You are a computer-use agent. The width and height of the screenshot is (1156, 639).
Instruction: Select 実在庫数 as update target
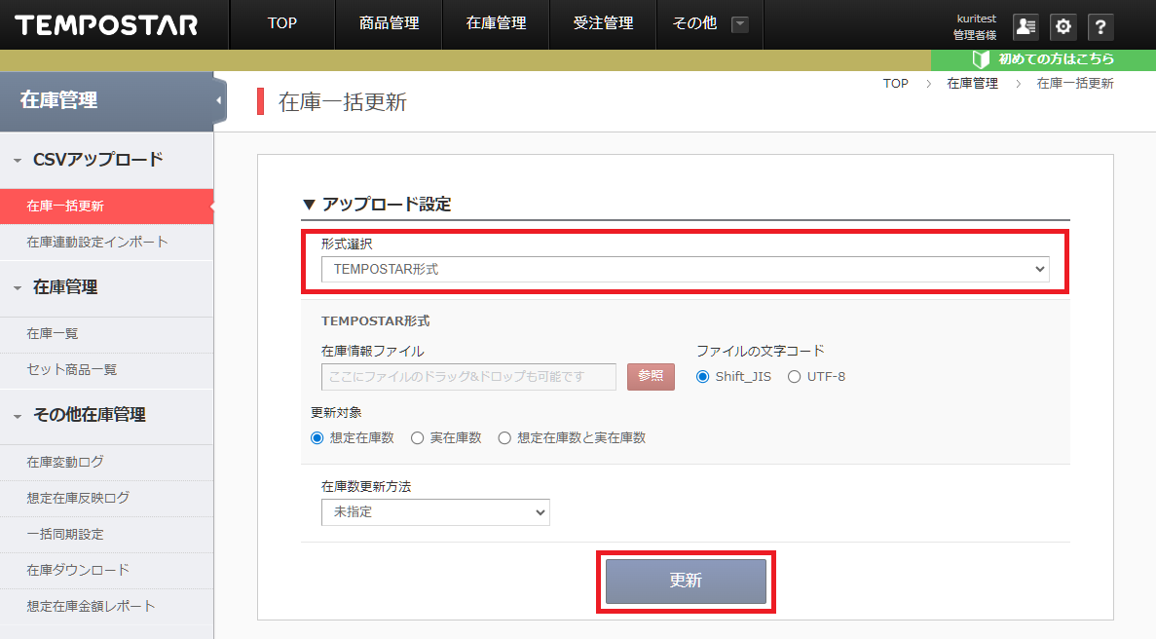click(x=417, y=437)
